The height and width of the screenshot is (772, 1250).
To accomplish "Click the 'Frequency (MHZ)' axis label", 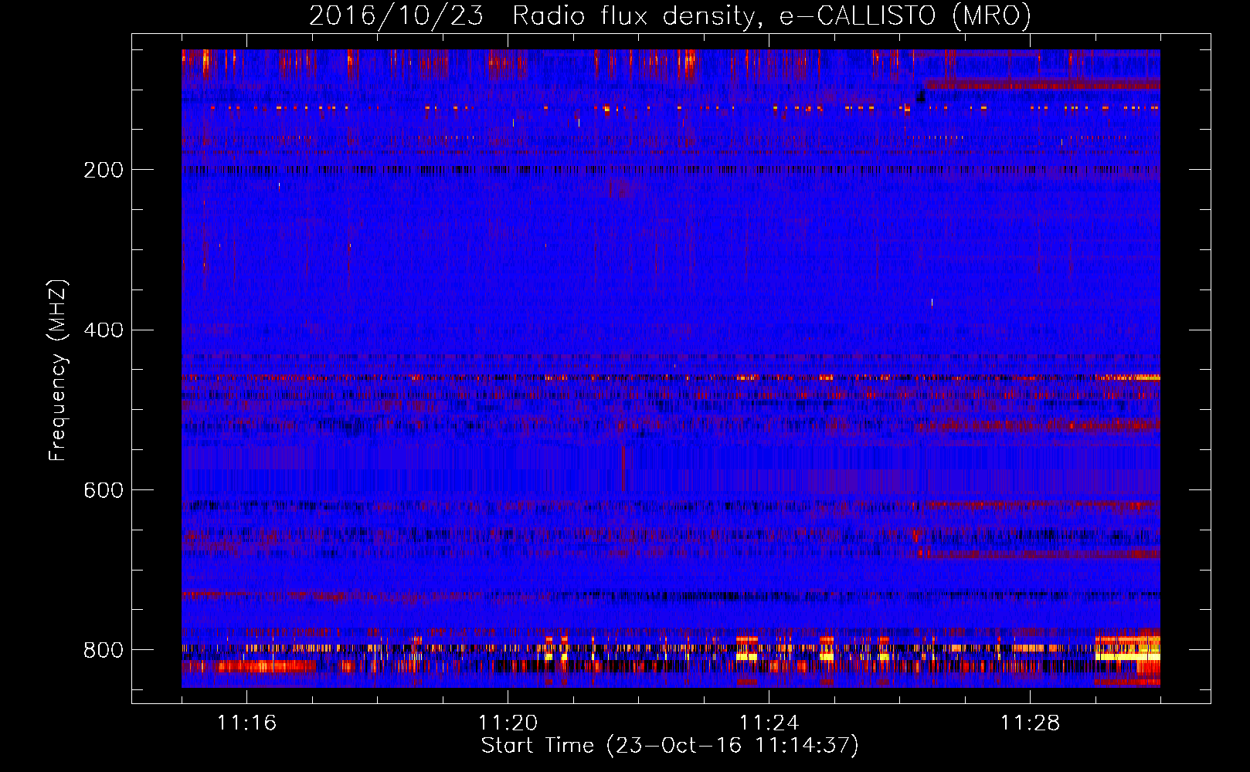I will pyautogui.click(x=57, y=371).
